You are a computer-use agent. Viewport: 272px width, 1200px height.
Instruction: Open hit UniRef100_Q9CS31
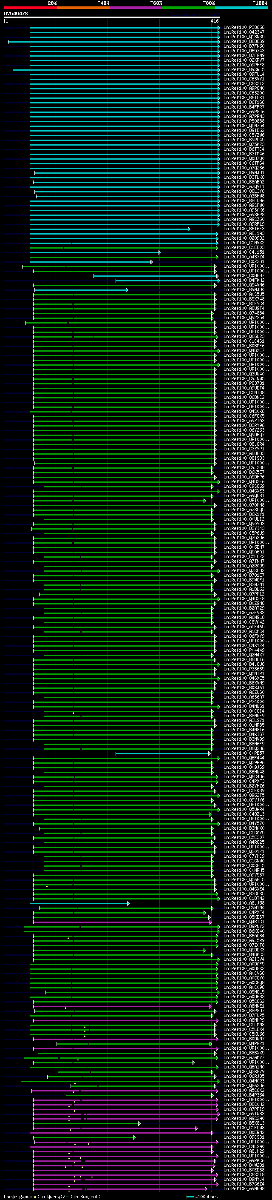click(x=244, y=1137)
